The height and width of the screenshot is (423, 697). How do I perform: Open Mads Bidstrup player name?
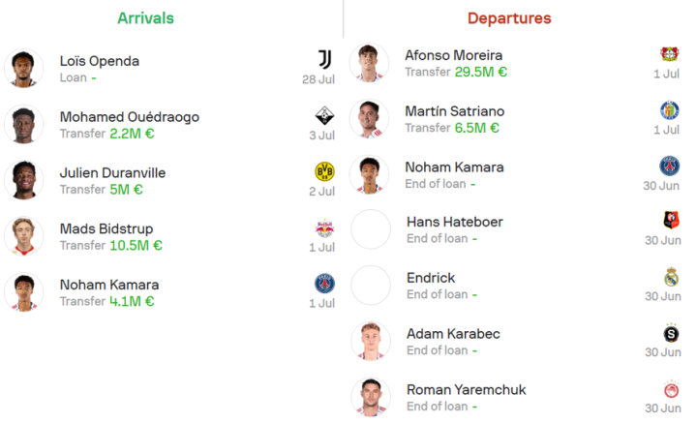click(x=106, y=228)
